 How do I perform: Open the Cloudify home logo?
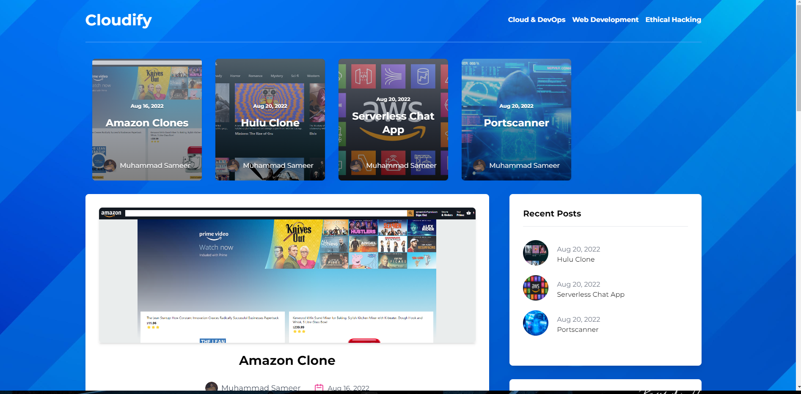coord(118,20)
